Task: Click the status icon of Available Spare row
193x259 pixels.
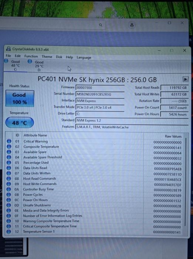Action: click(9, 152)
